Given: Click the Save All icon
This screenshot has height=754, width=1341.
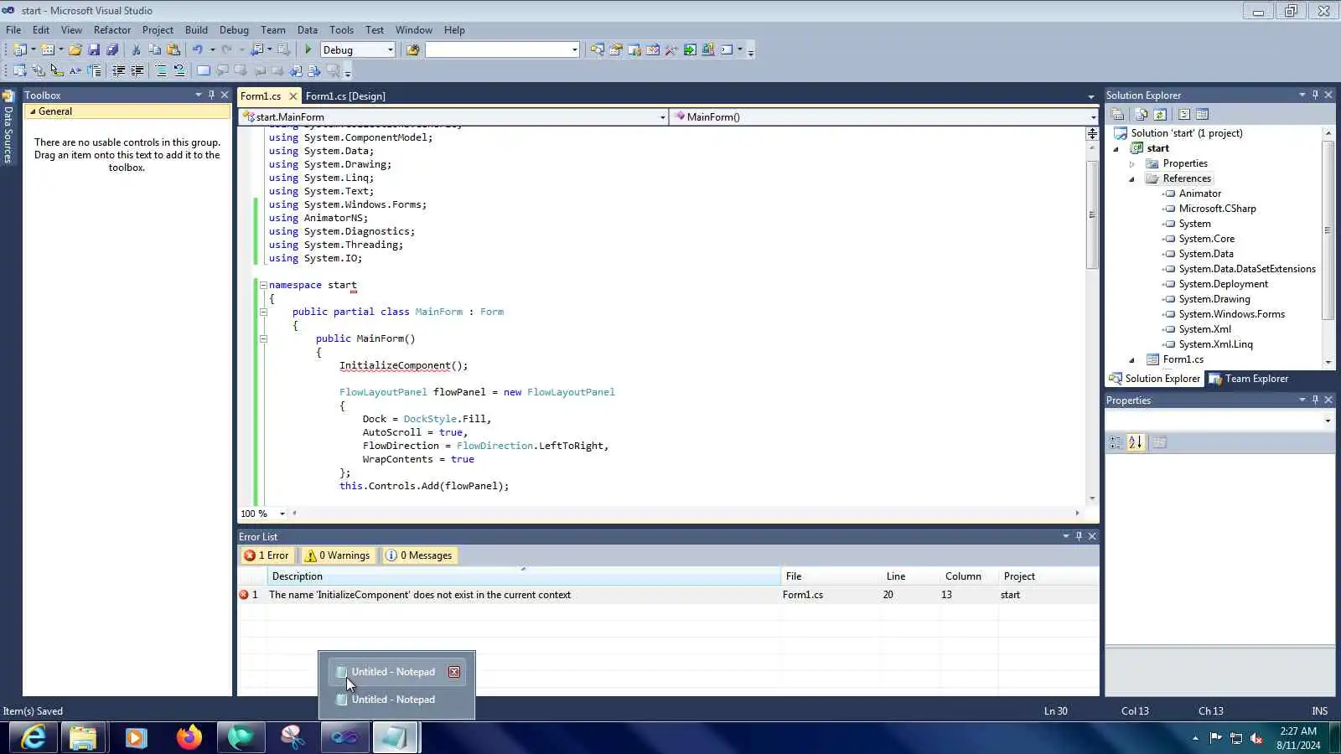Looking at the screenshot, I should tap(112, 49).
